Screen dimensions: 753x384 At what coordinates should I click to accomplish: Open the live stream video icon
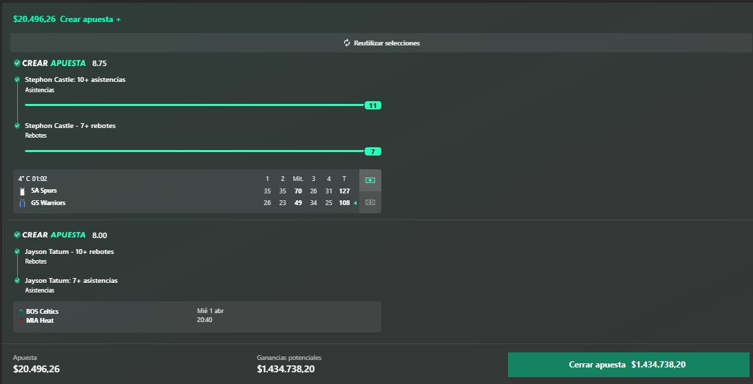[370, 180]
